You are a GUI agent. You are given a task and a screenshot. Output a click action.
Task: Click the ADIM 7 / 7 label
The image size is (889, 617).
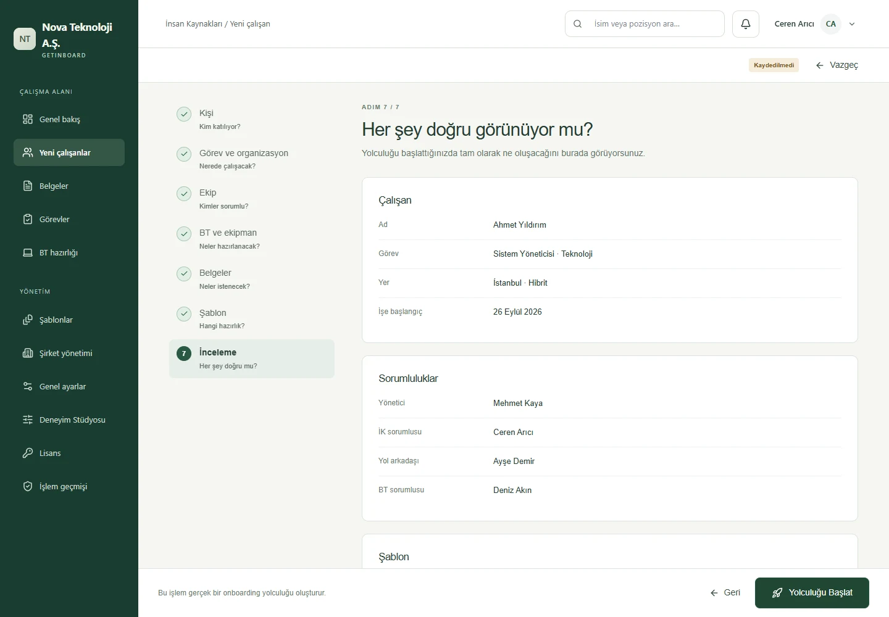tap(380, 107)
